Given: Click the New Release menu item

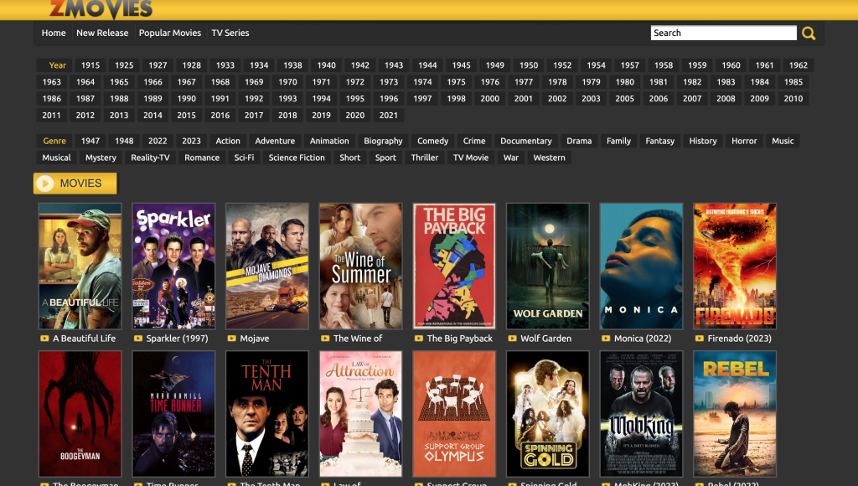Looking at the screenshot, I should tap(102, 33).
